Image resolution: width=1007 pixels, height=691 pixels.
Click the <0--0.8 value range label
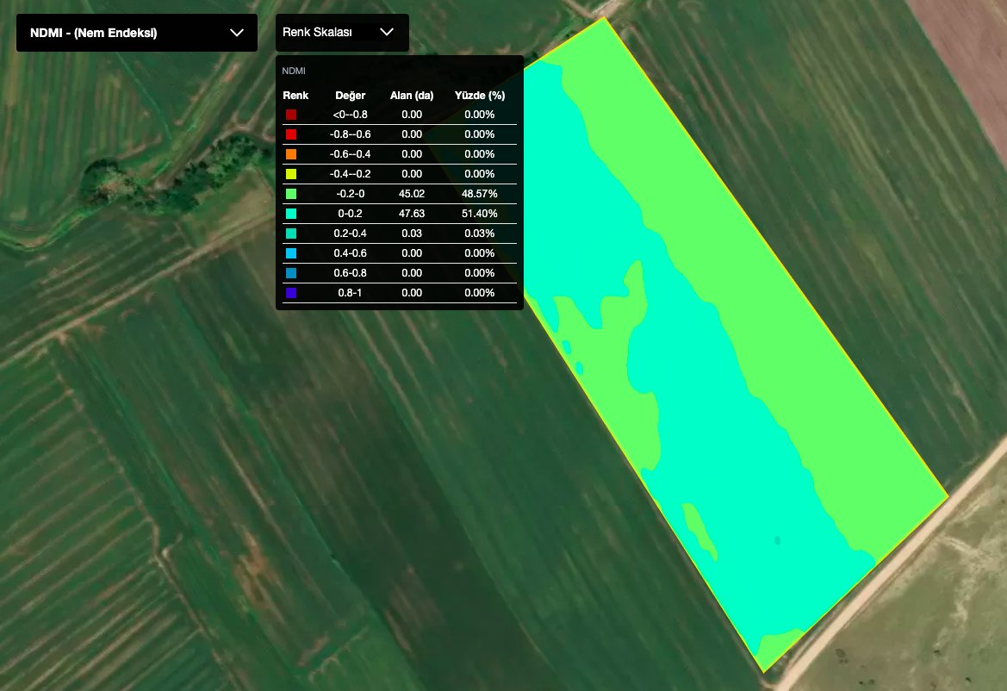(x=350, y=115)
